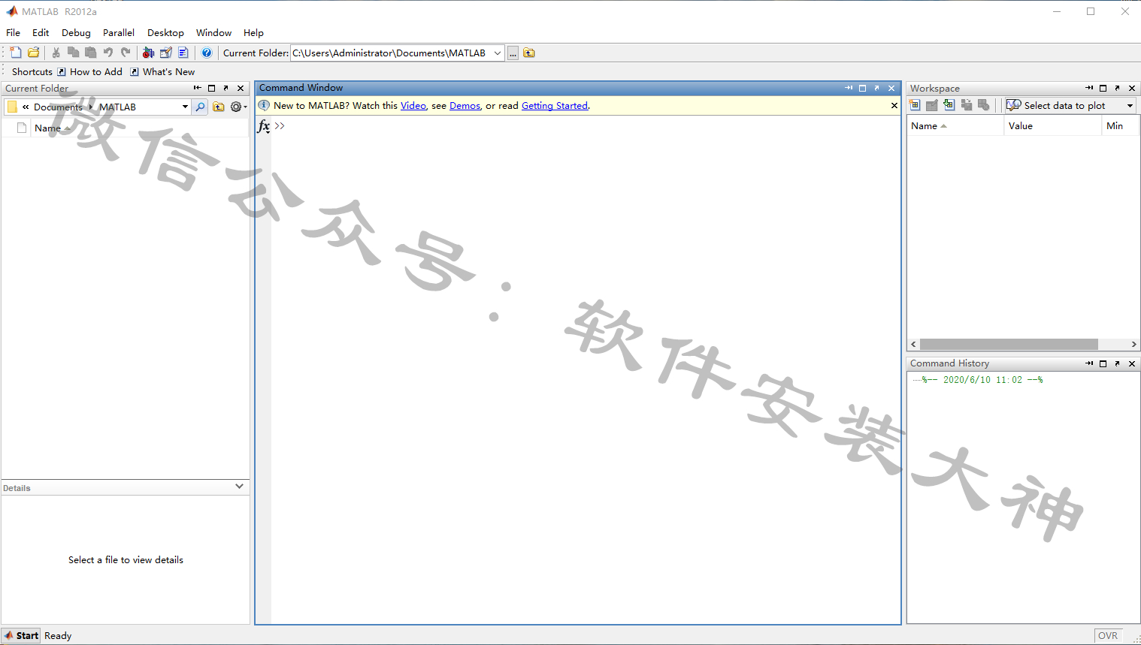
Task: Open the Window menu
Action: (213, 33)
